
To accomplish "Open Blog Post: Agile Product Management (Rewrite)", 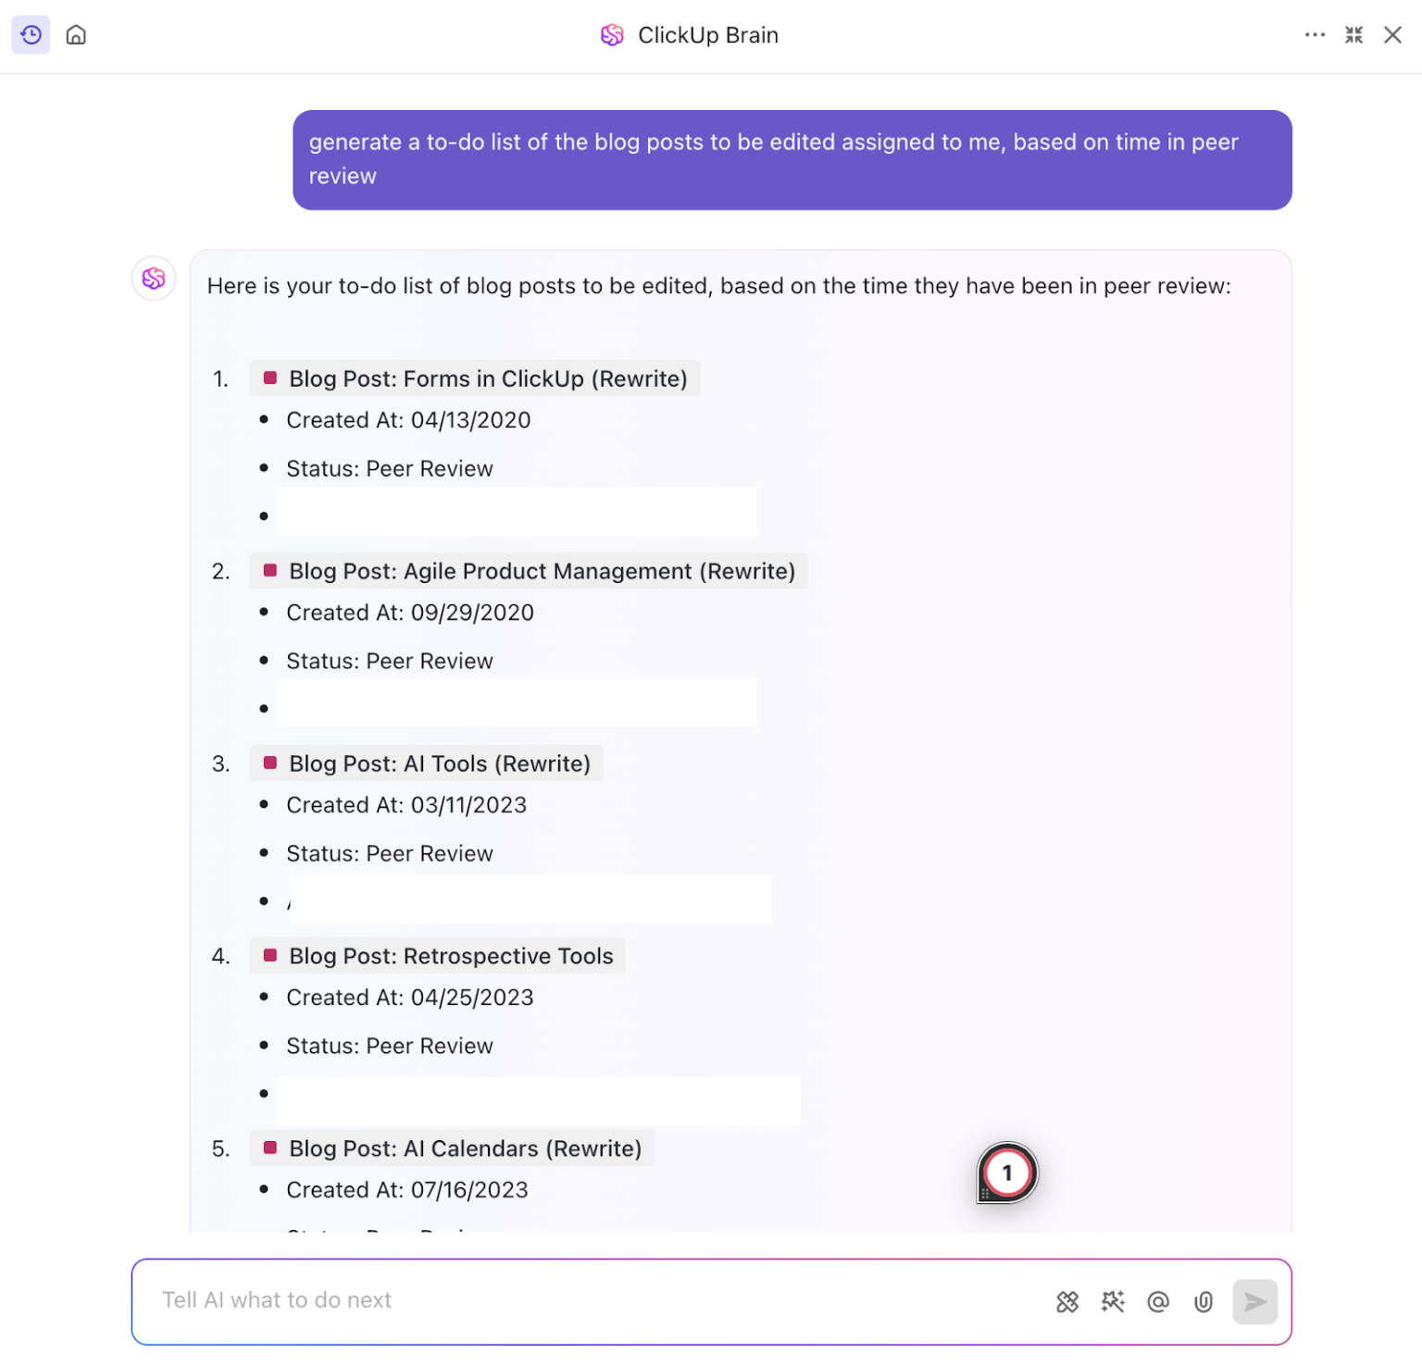I will pyautogui.click(x=542, y=571).
